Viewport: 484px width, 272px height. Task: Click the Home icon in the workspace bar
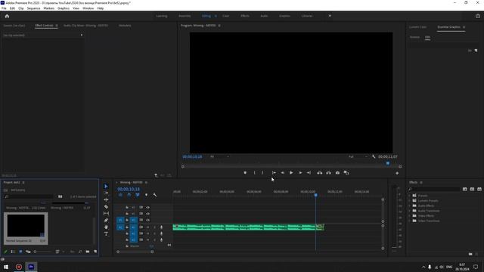point(7,16)
